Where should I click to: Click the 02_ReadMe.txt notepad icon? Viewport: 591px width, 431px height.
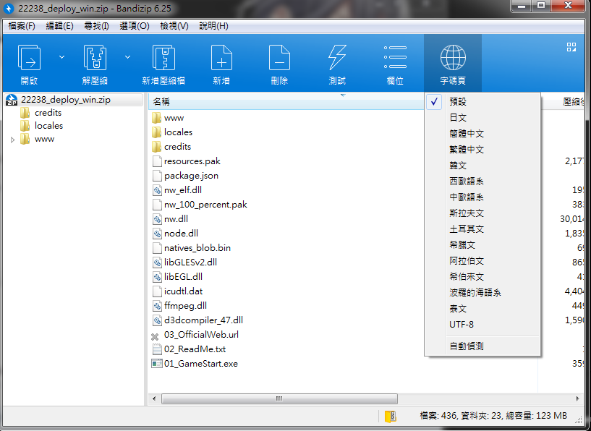[157, 349]
